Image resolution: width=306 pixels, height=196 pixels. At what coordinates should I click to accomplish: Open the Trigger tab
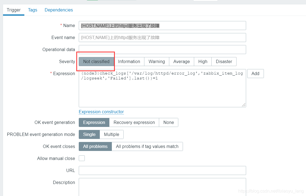pos(13,10)
